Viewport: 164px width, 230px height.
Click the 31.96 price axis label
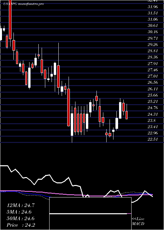coord(153,7)
